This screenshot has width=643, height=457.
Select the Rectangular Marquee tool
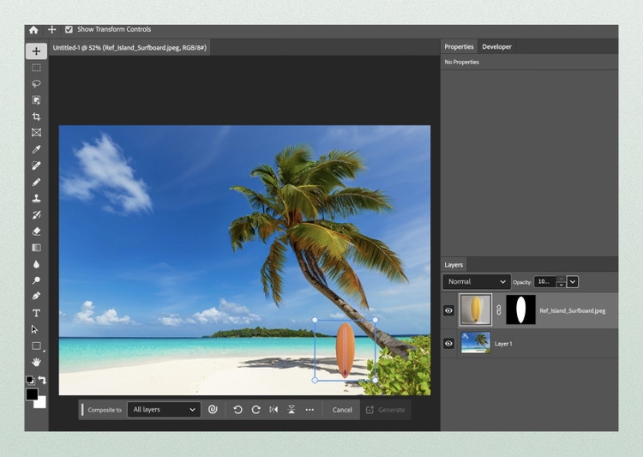(37, 67)
